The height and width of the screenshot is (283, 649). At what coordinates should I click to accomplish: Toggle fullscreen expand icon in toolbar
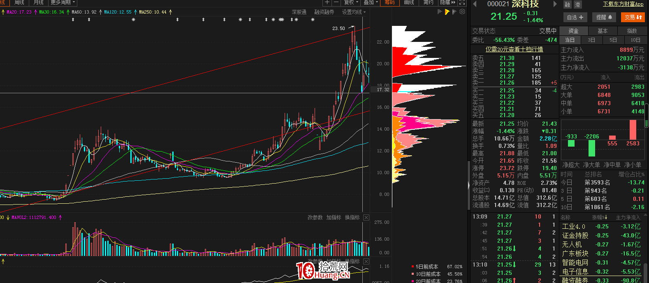tap(462, 2)
